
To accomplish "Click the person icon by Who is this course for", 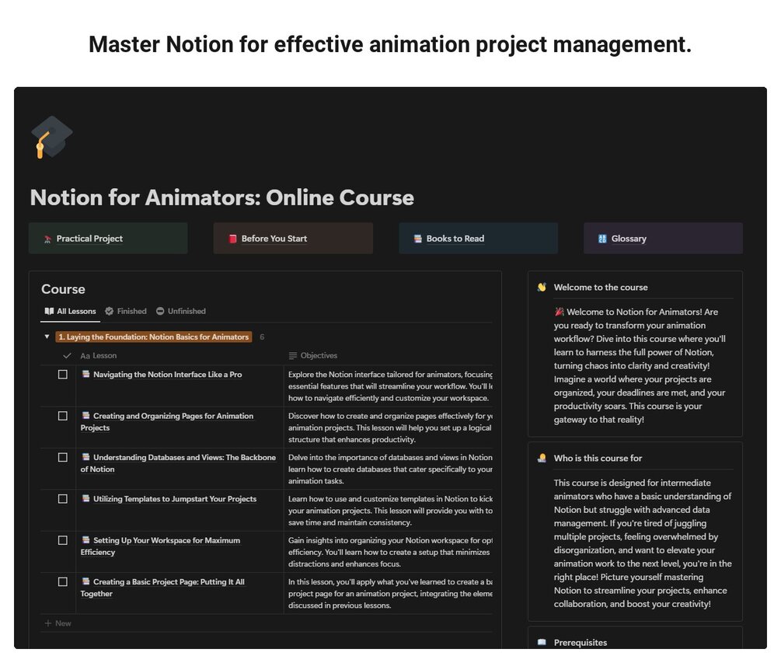I will (x=542, y=459).
